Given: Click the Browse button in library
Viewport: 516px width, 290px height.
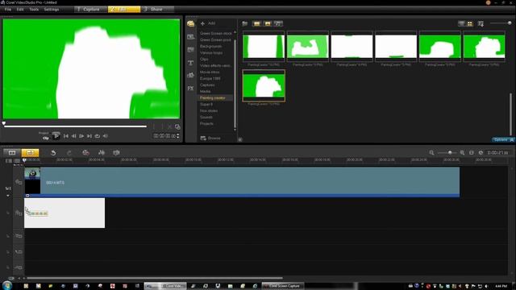Looking at the screenshot, I should [210, 138].
